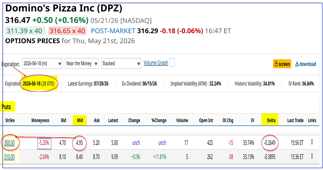Click the bid quote 311.39 x 40
The width and height of the screenshot is (323, 170).
tap(25, 31)
